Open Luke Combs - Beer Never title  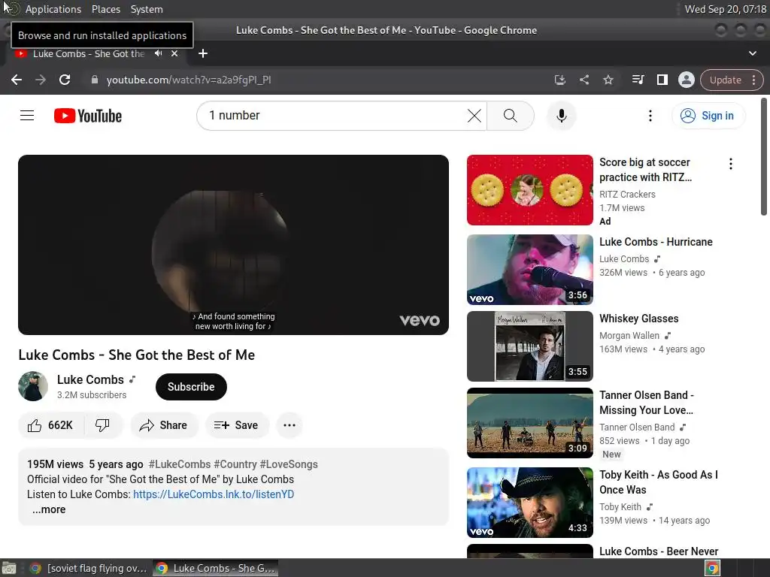coord(659,551)
